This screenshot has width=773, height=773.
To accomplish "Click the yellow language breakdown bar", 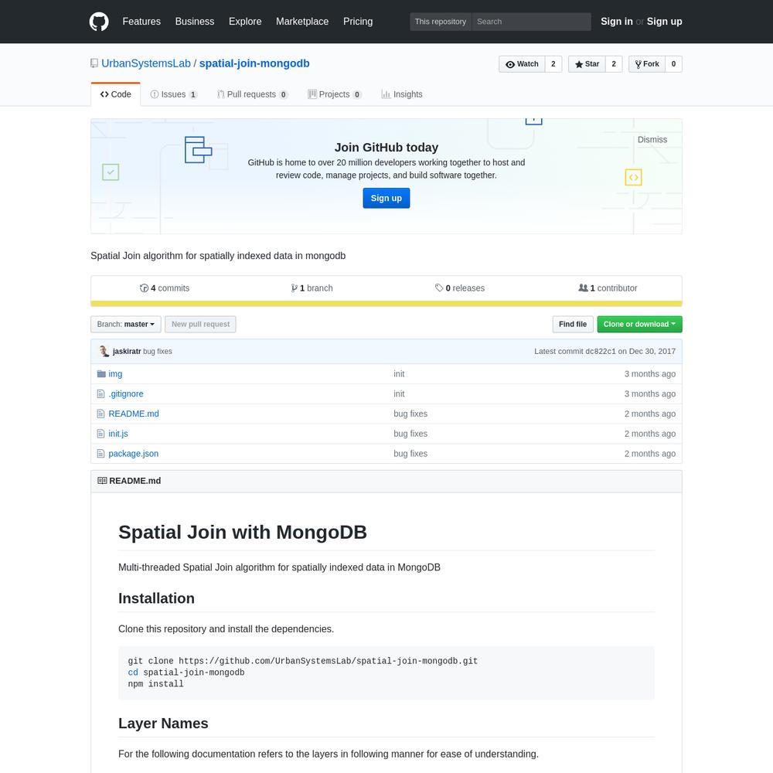I will coord(386,304).
